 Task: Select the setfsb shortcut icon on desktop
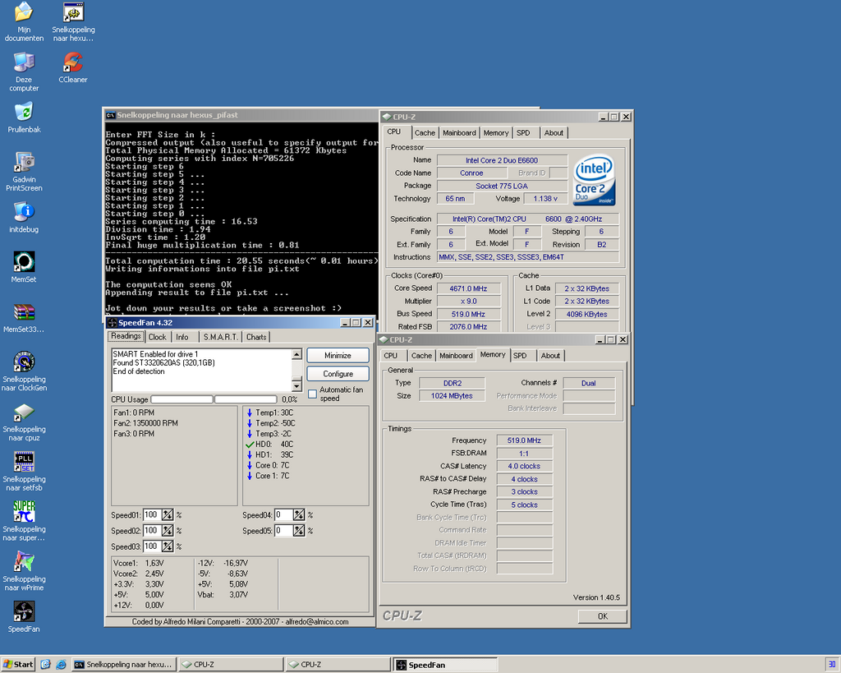coord(24,471)
